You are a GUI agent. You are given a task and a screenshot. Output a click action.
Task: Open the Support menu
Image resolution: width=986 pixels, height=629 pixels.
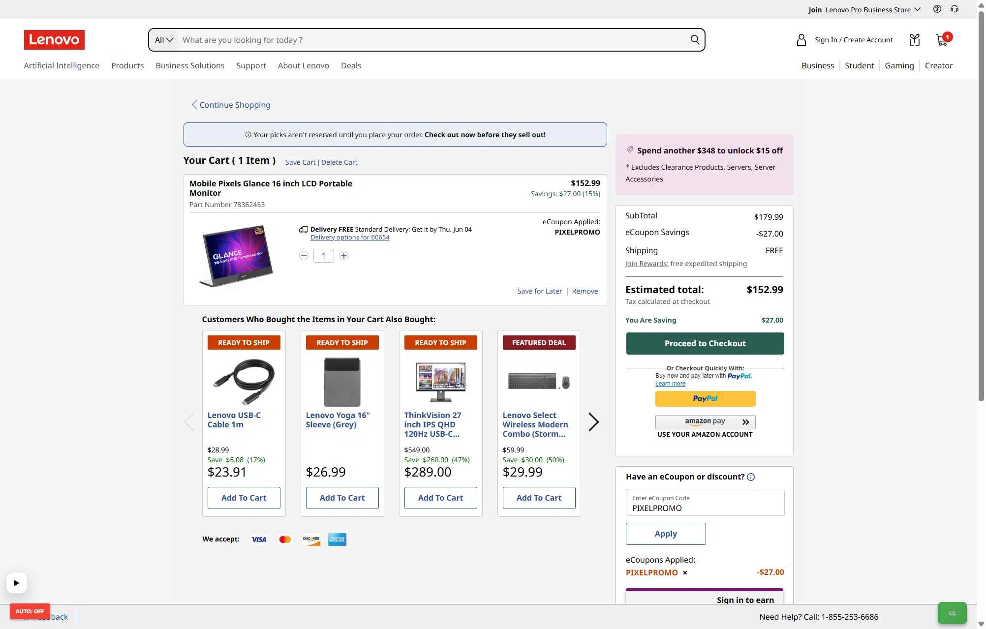[x=251, y=65]
